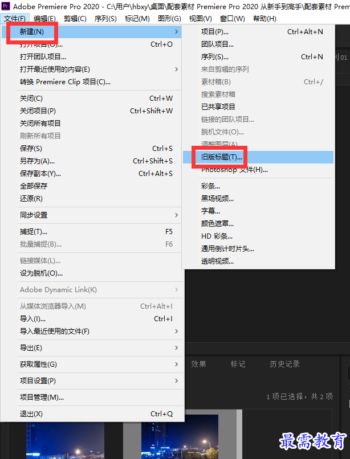The width and height of the screenshot is (350, 459).
Task: Choose 退出(X) entry
Action: coord(91,414)
